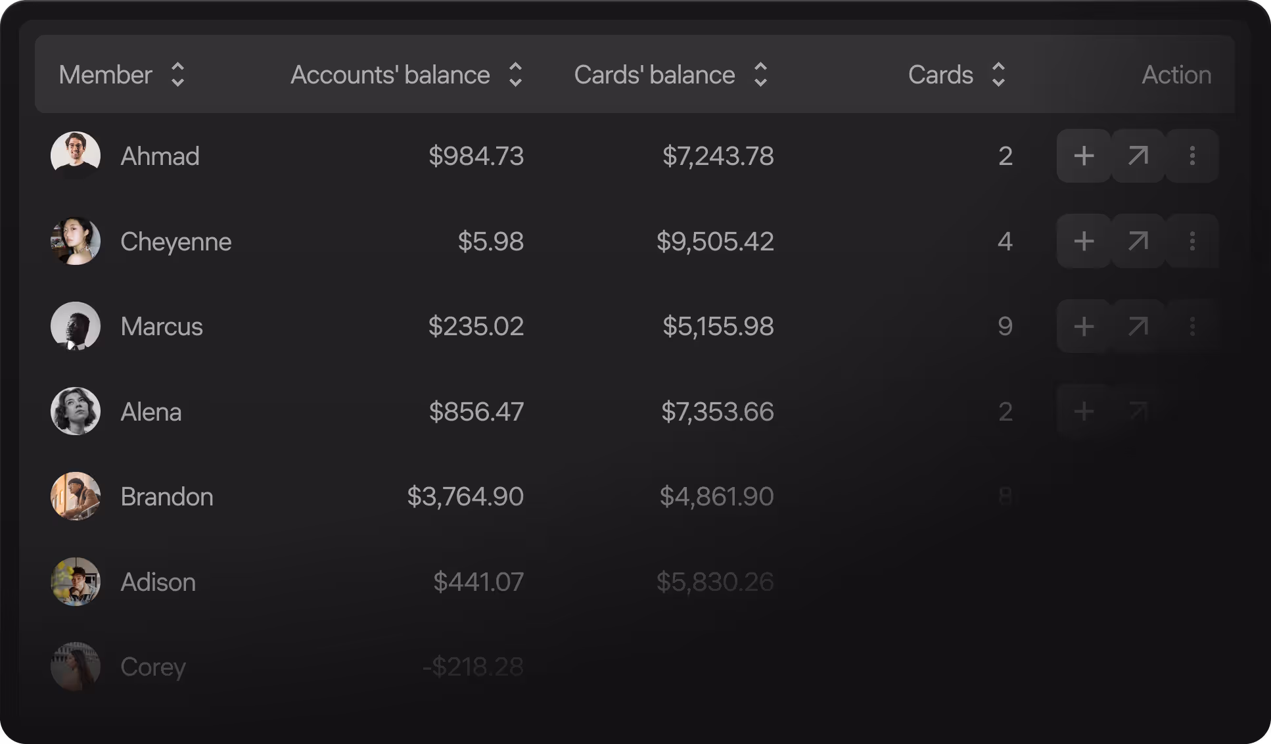Sort the table by Member column
Screen dimensions: 1271x744
pyautogui.click(x=177, y=75)
